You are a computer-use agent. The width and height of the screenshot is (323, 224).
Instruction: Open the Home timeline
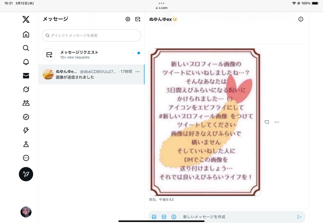[x=26, y=34]
